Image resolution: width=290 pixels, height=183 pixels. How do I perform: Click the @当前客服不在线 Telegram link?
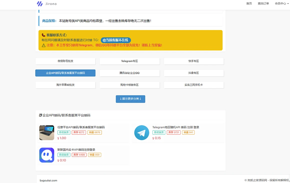click(116, 40)
